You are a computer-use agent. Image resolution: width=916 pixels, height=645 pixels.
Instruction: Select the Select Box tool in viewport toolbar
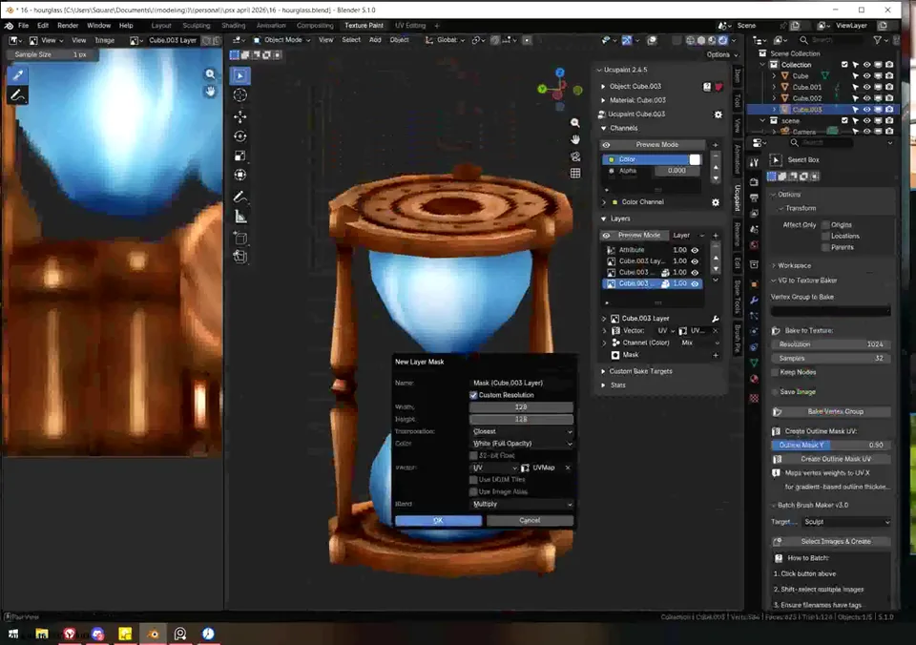(x=240, y=75)
